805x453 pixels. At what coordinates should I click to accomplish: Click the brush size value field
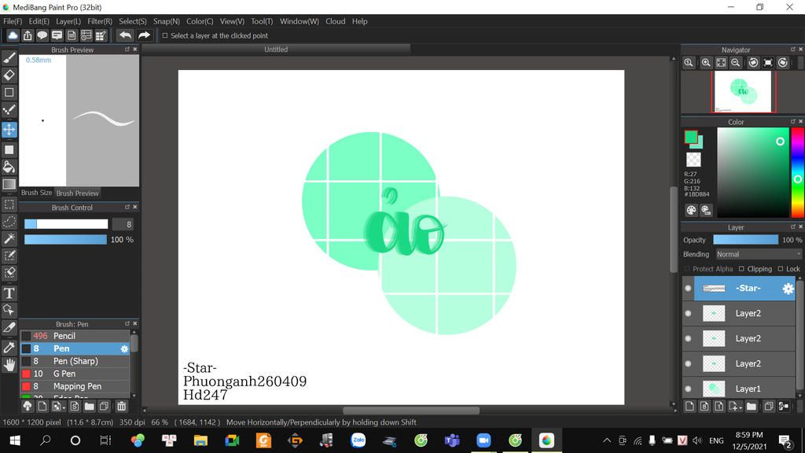pyautogui.click(x=123, y=224)
